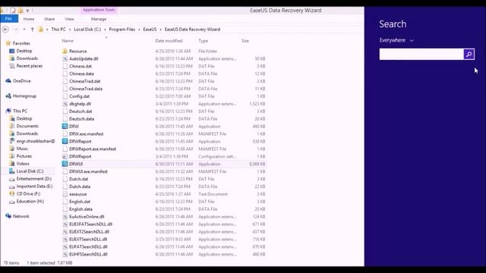This screenshot has height=273, width=486.
Task: Select Homegroup in navigation pane
Action: click(x=24, y=96)
